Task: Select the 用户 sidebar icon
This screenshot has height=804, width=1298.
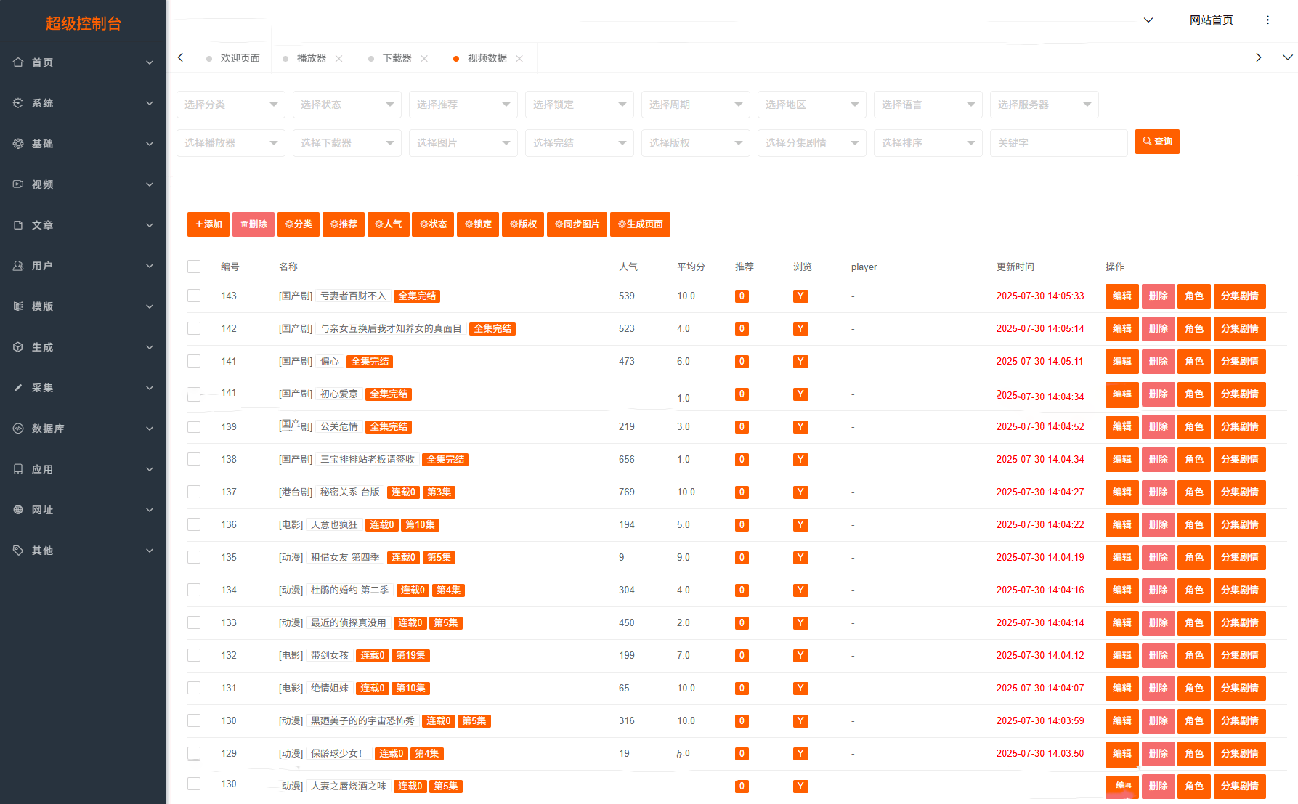Action: point(18,266)
